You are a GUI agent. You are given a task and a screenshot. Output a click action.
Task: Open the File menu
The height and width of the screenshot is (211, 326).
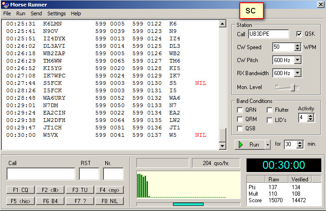pyautogui.click(x=7, y=13)
